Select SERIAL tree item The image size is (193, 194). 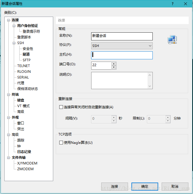click(x=23, y=77)
